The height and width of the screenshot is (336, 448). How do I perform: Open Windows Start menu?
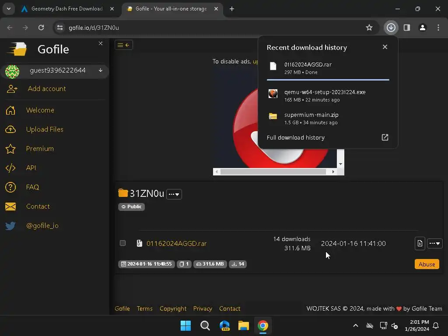coord(185,325)
